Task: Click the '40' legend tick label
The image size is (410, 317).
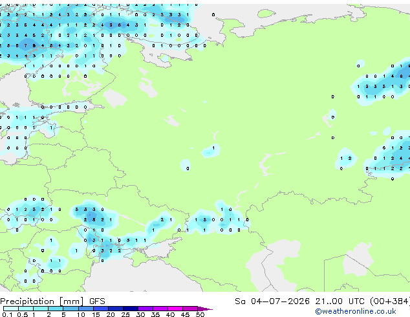Action: pos(171,314)
